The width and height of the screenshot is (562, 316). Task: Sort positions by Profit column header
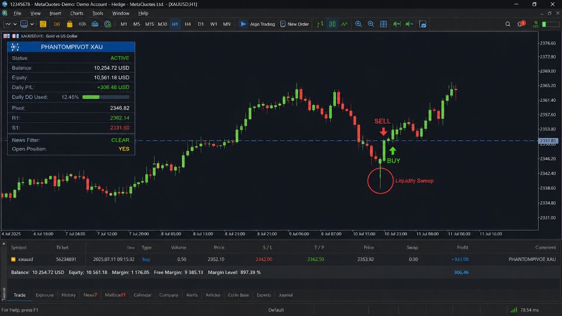click(x=462, y=247)
